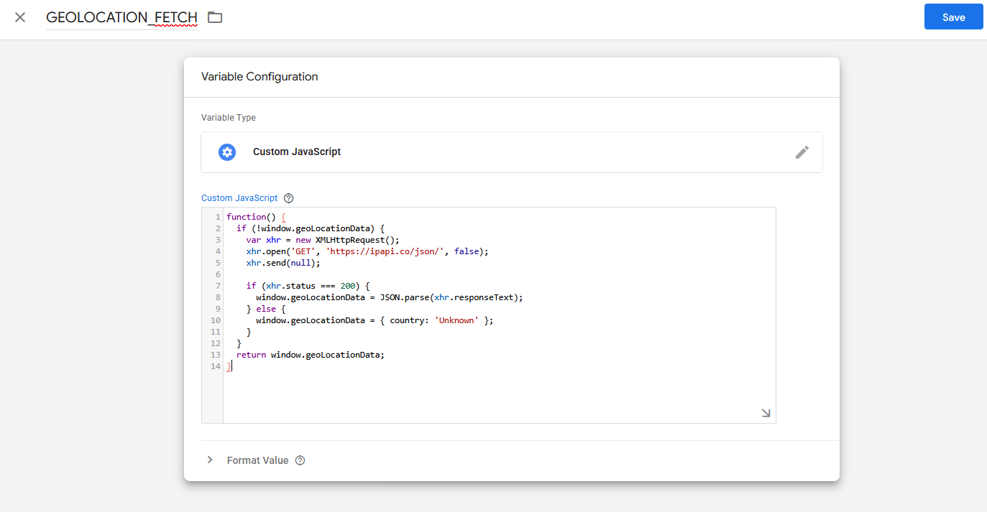Click the Variable Type label

click(x=229, y=118)
